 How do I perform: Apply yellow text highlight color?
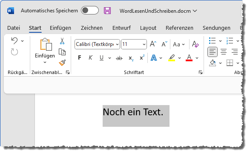tap(172, 58)
